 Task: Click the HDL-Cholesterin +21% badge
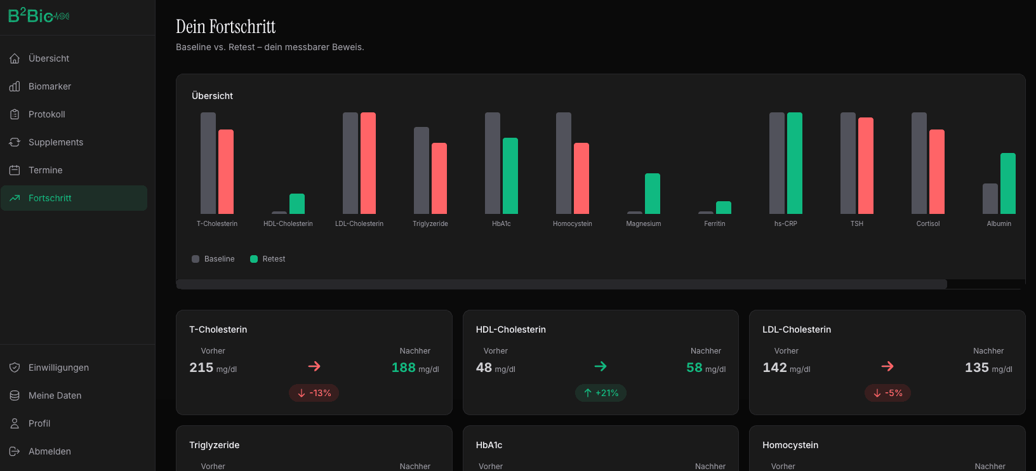pyautogui.click(x=601, y=393)
